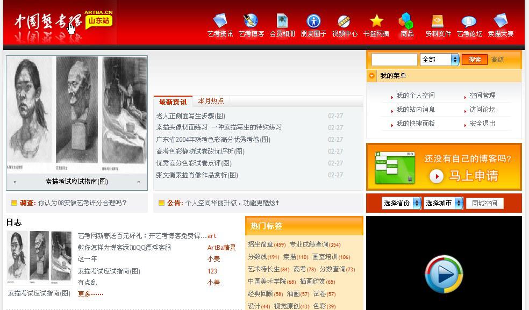Click the 高级 advanced search link
529x310 pixels.
tap(497, 60)
